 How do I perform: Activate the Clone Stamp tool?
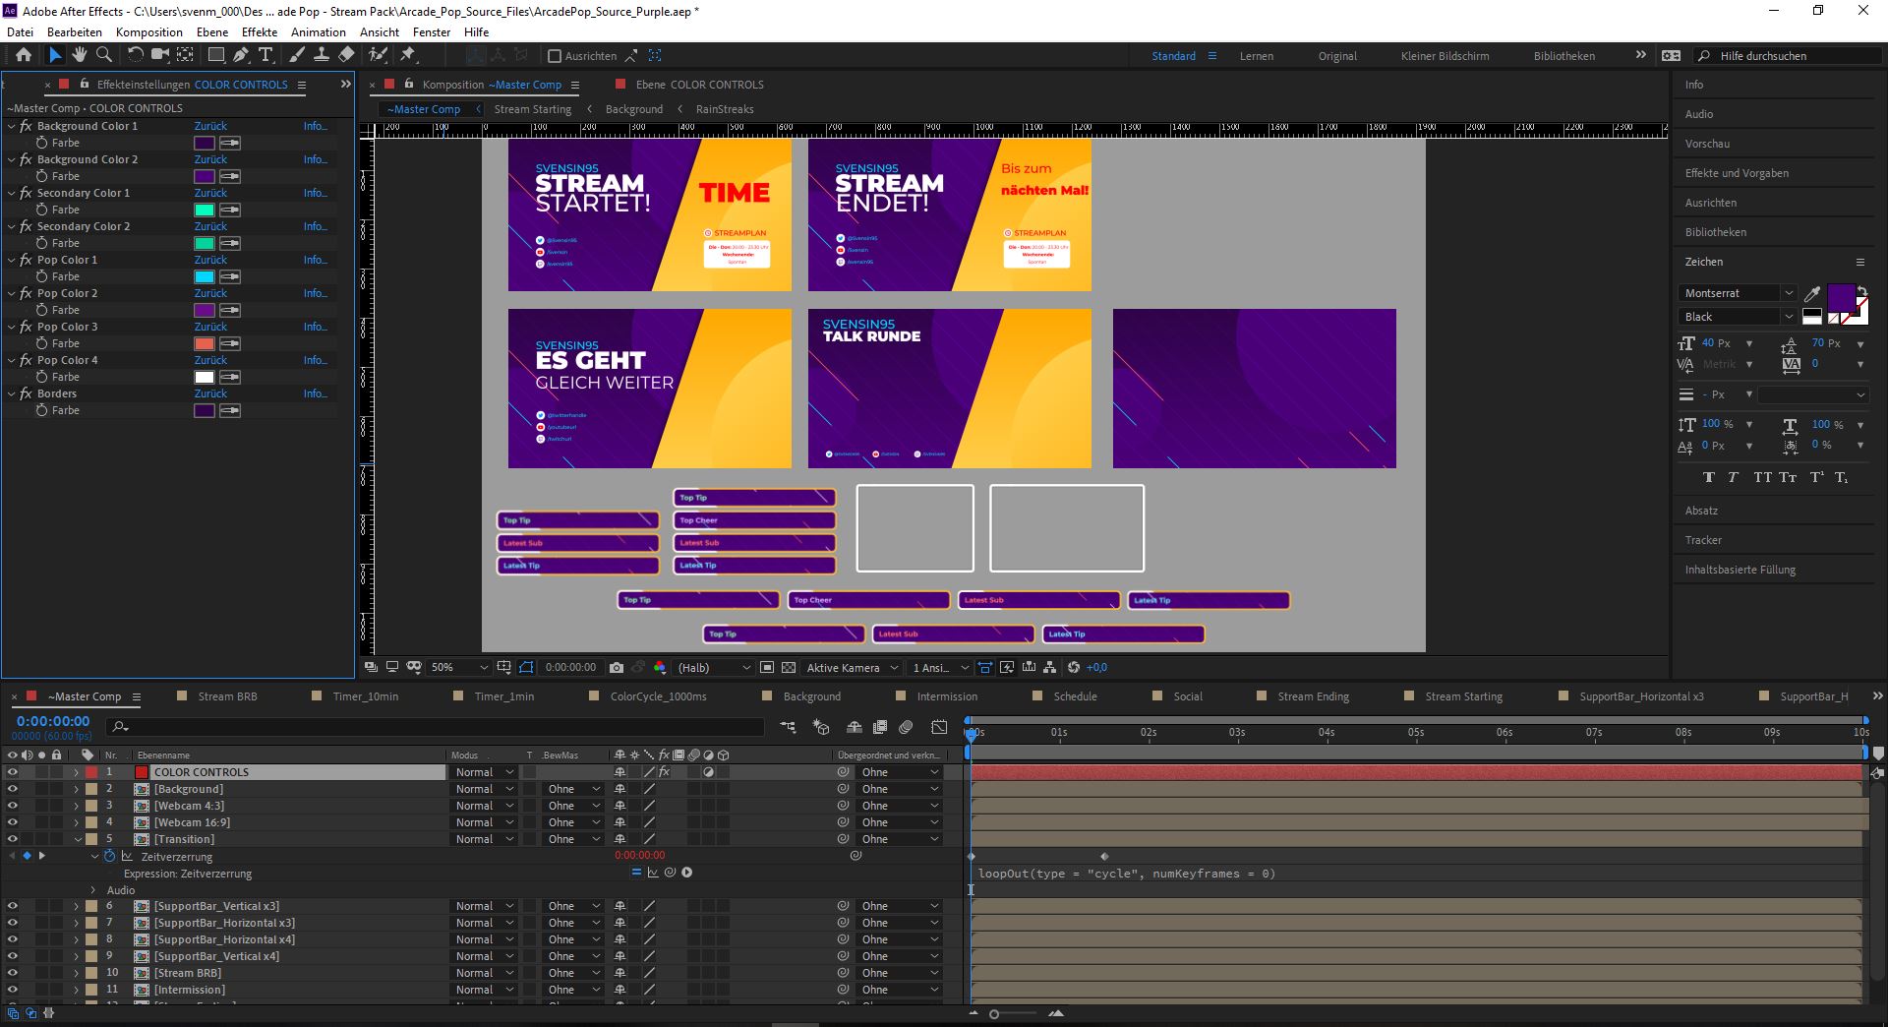point(322,55)
